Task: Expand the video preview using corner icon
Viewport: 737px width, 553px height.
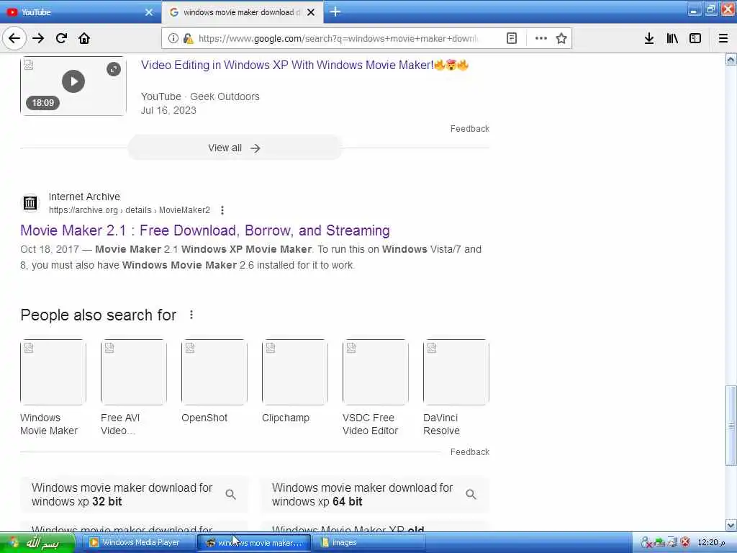Action: pyautogui.click(x=114, y=70)
